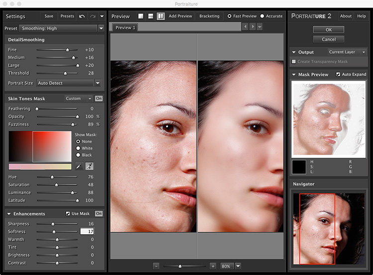Click the Mask Preview thumbnail

(329, 119)
